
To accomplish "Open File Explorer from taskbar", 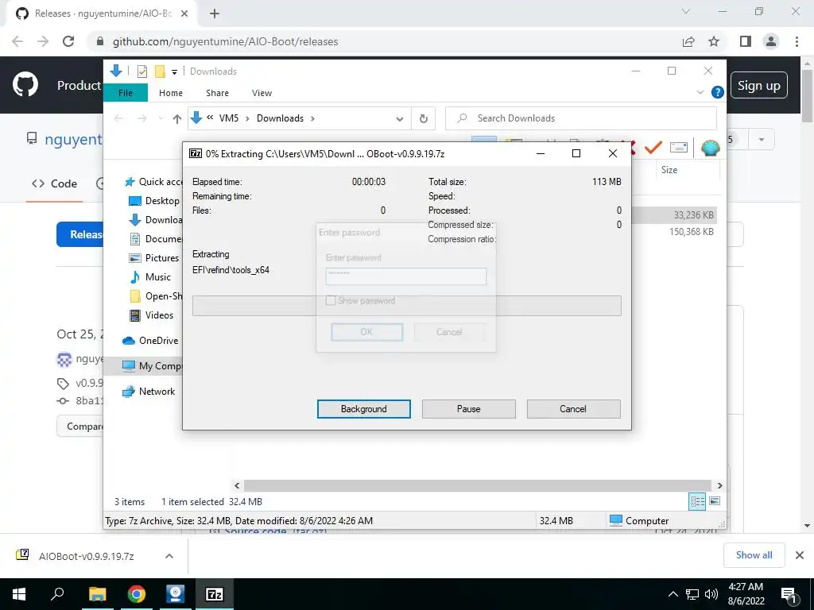I will coord(97,594).
